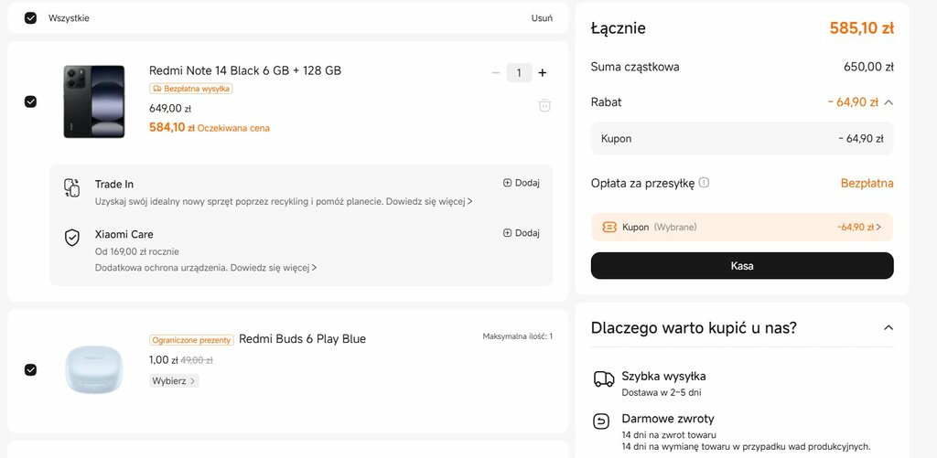Open the Kupon (Wybrane) selection row

coord(742,227)
